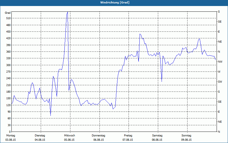Click the 60 left axis value
Screen dimensions: 228x143
[9, 118]
